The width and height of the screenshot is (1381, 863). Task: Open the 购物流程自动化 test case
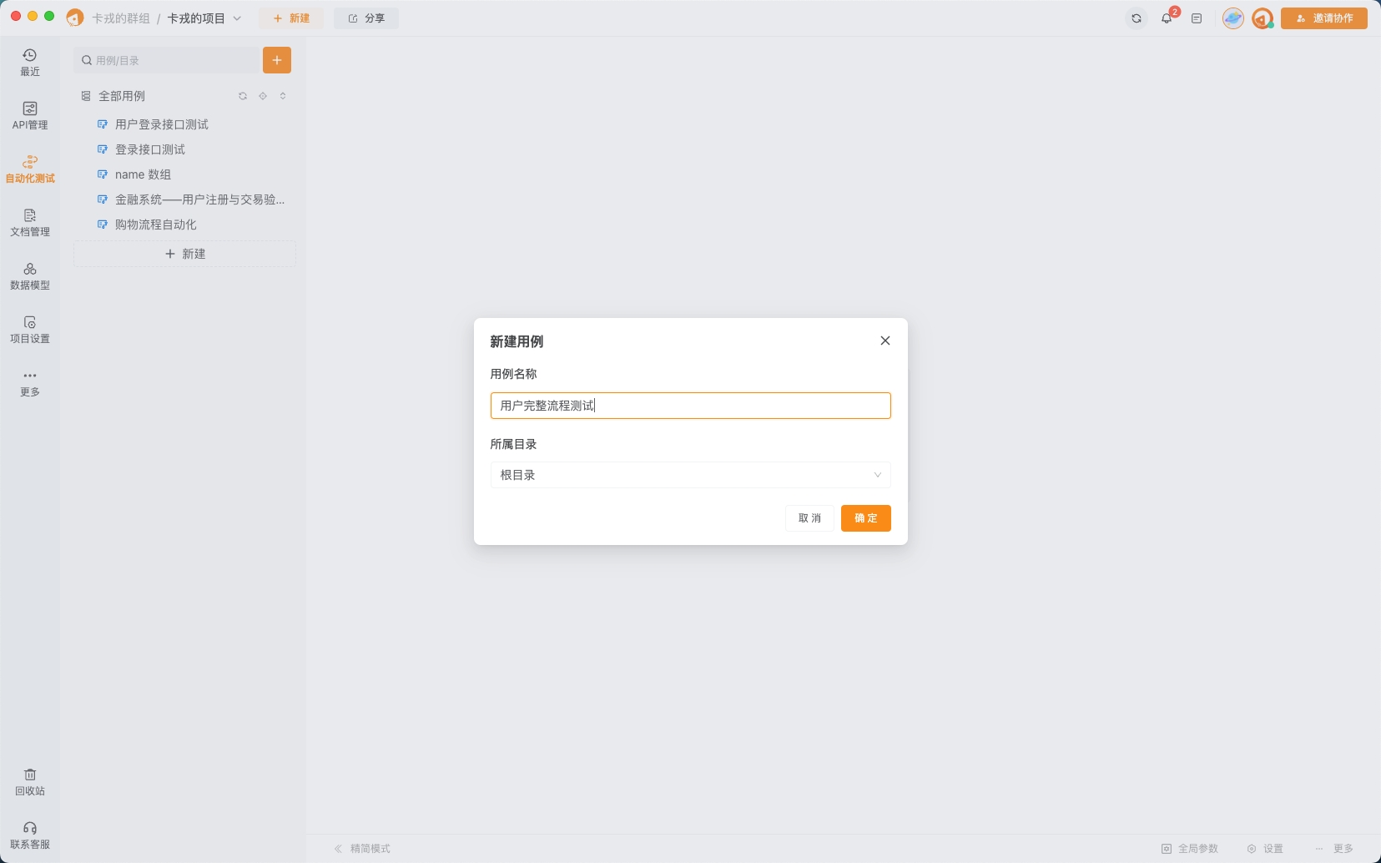point(156,225)
